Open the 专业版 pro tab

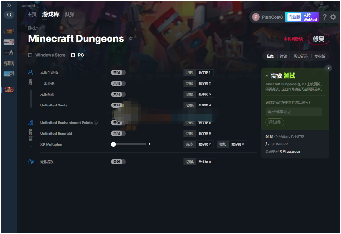[x=320, y=56]
